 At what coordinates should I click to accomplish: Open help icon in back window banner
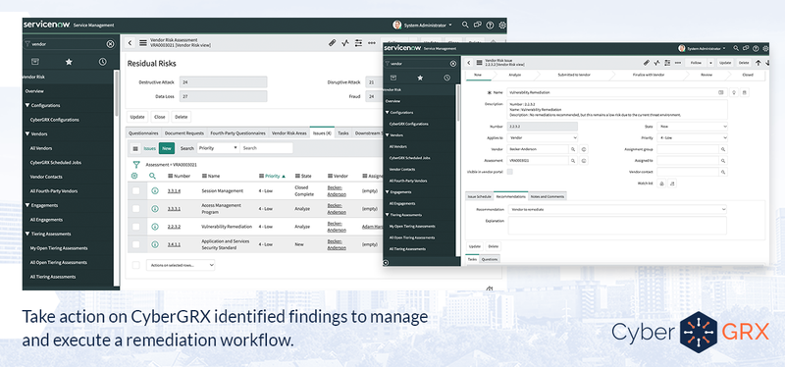490,25
